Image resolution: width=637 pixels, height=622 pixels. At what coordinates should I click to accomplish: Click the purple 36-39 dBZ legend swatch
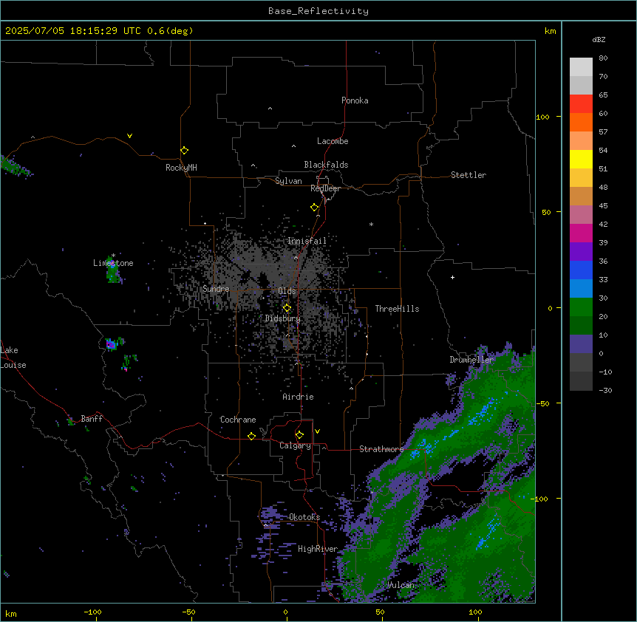(581, 251)
